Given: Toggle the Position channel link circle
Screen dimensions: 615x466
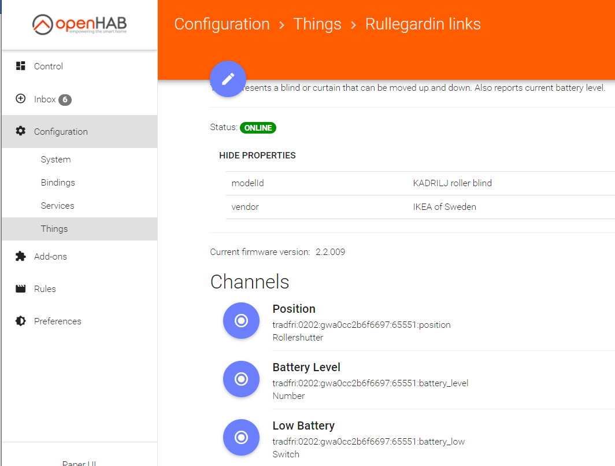Looking at the screenshot, I should click(241, 321).
